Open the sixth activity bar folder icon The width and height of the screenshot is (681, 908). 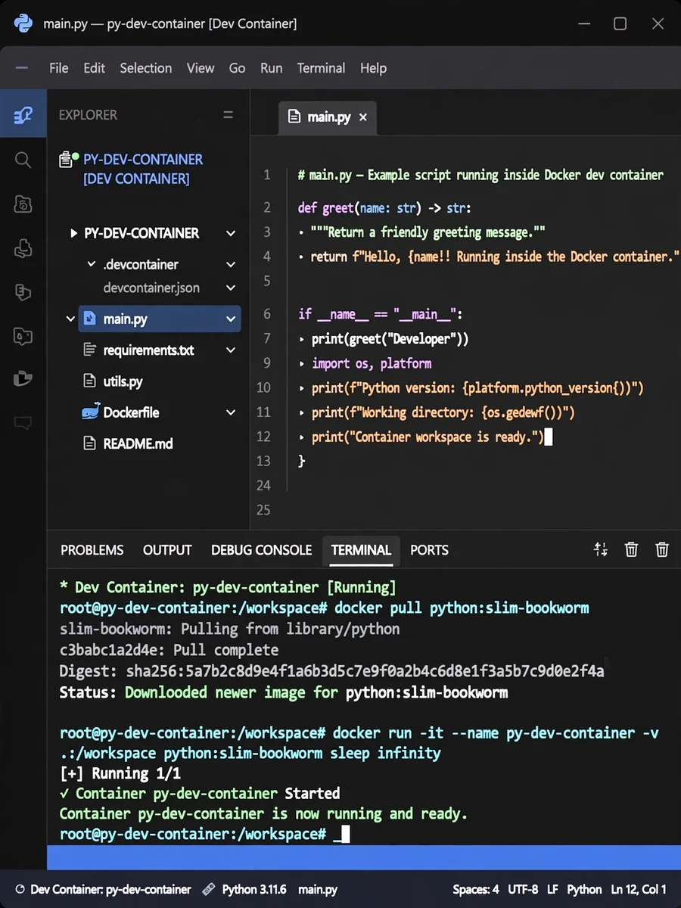pos(23,335)
